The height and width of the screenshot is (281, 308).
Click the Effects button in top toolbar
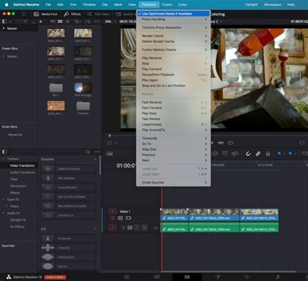click(72, 14)
